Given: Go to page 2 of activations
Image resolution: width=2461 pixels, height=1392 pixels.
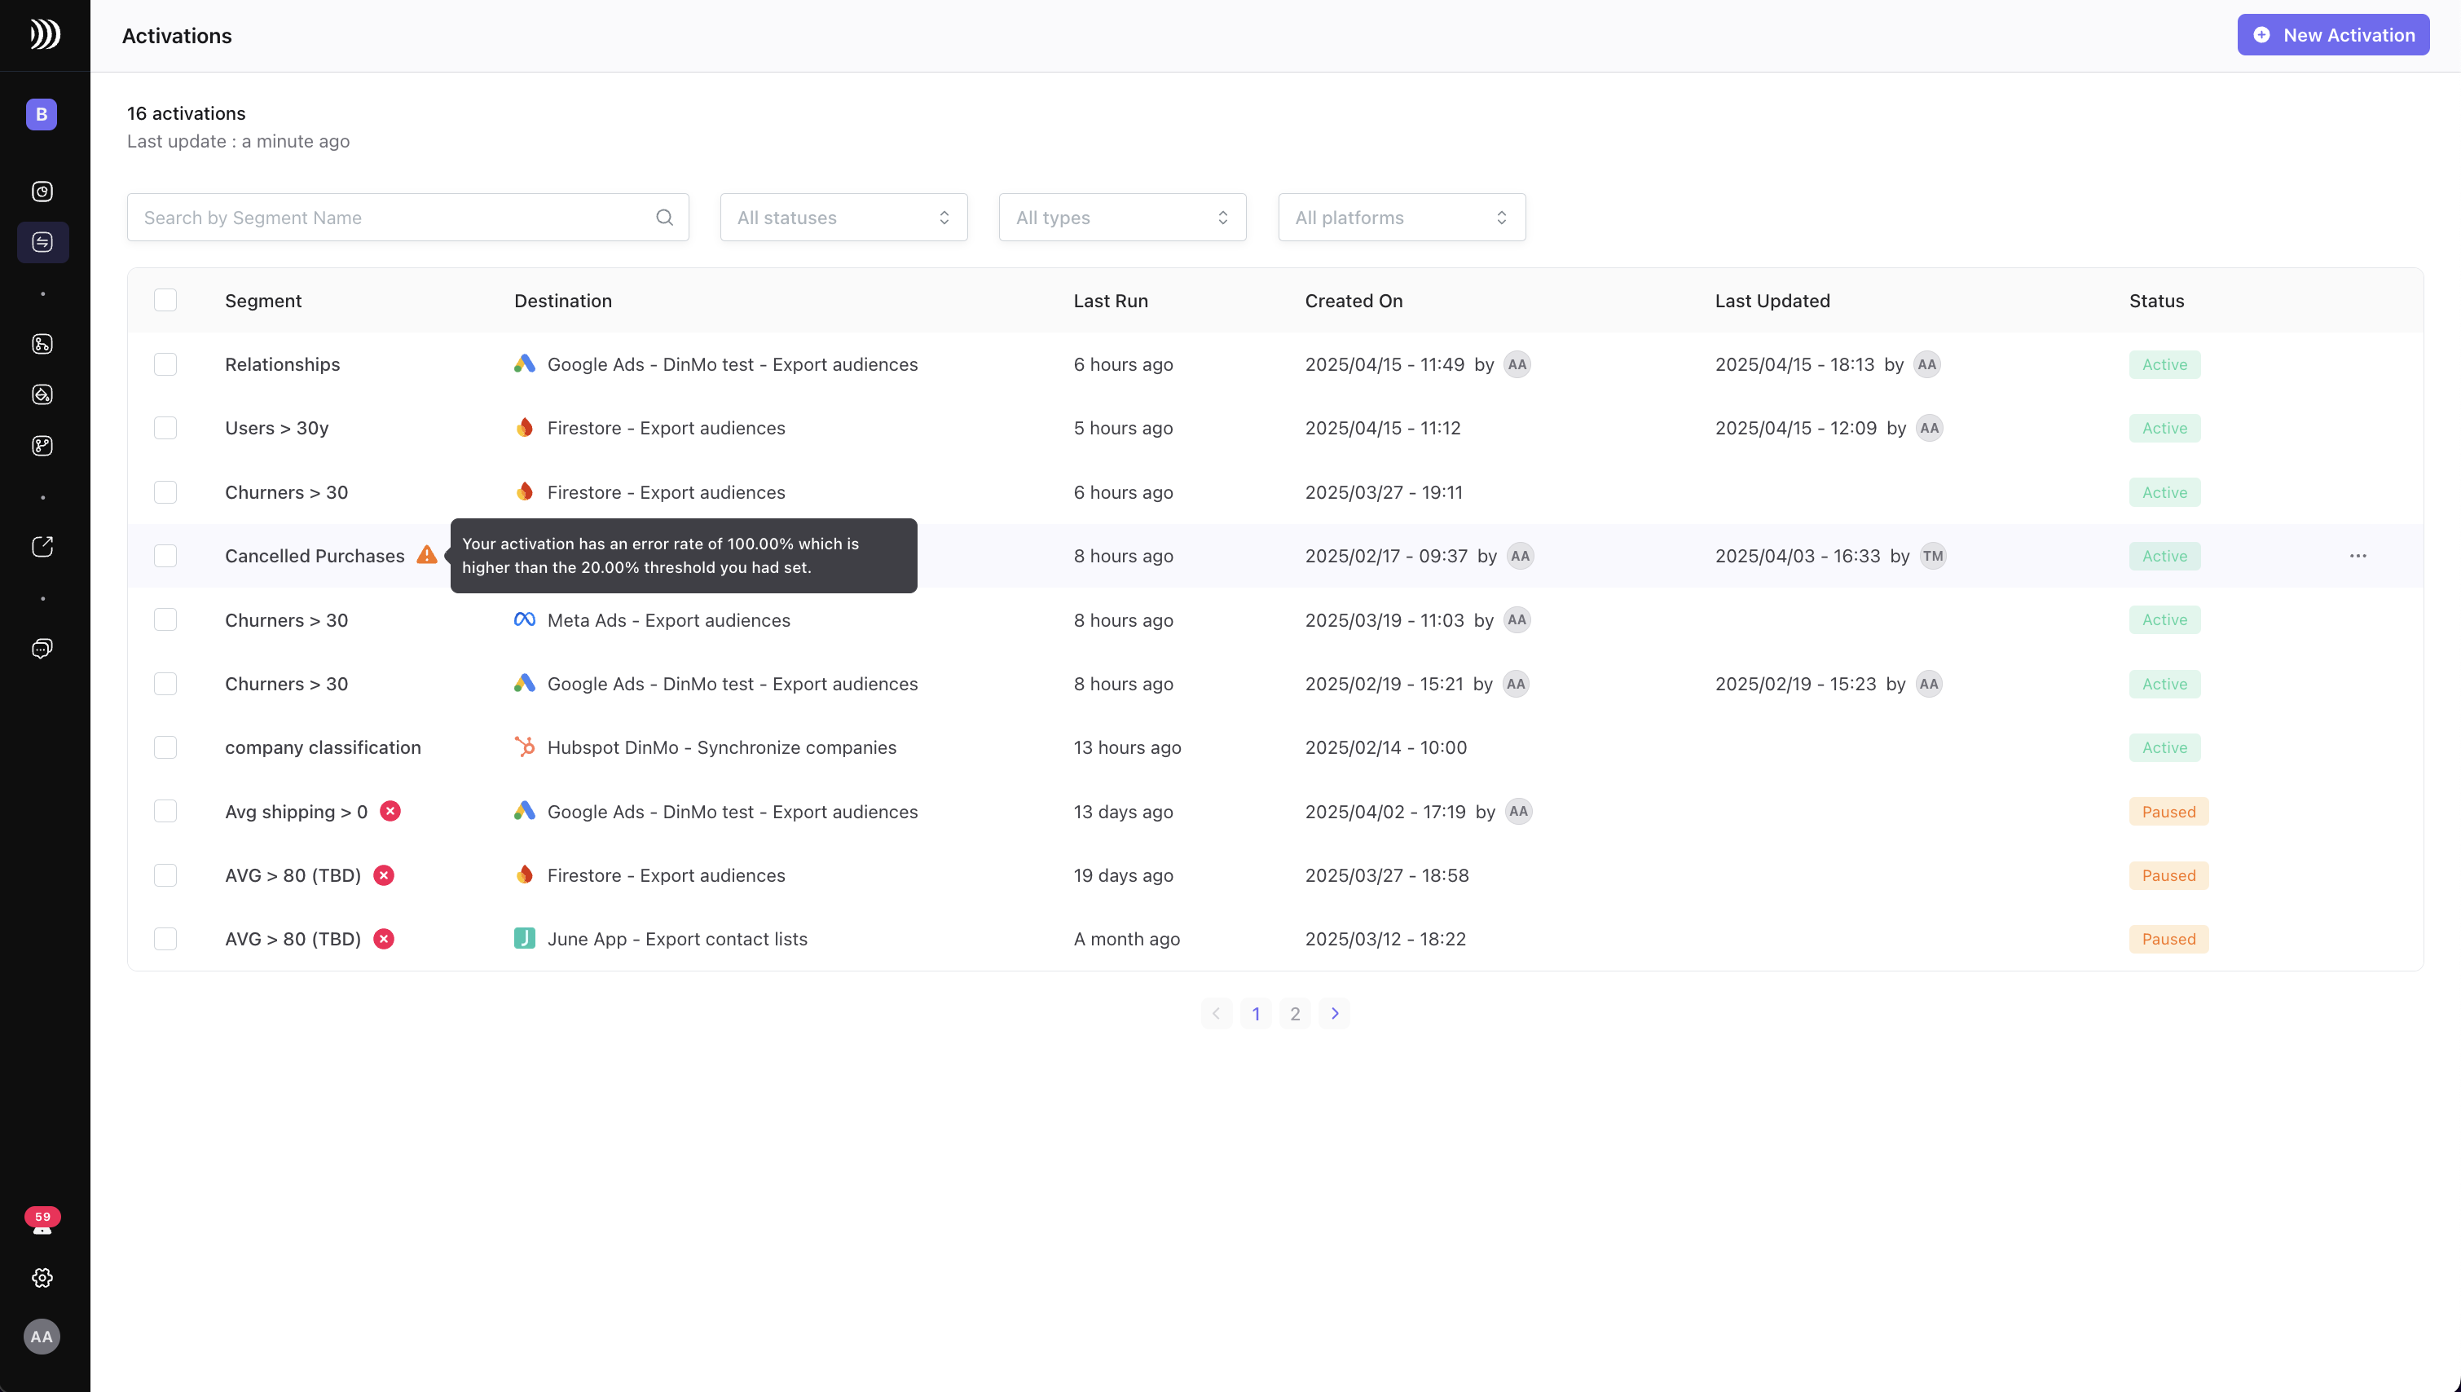Looking at the screenshot, I should tap(1294, 1013).
